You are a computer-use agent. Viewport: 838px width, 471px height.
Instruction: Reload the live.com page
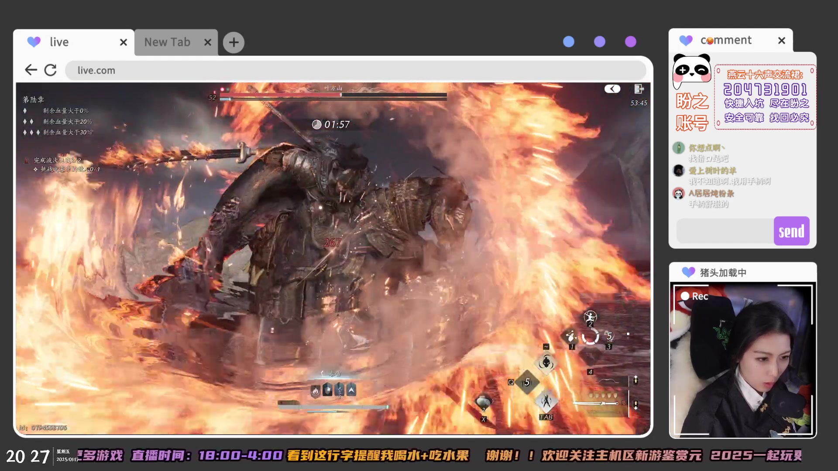[51, 70]
